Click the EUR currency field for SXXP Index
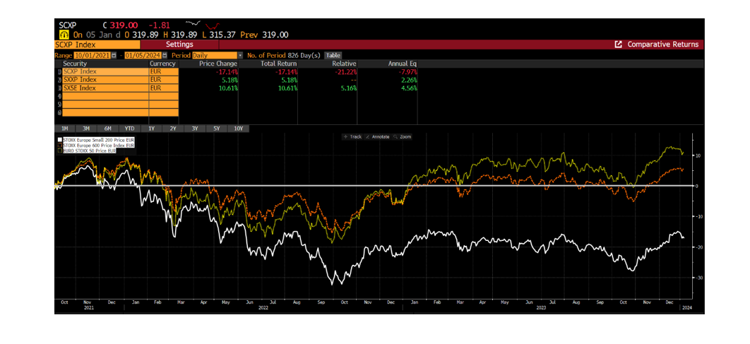This screenshot has width=750, height=344. [164, 80]
